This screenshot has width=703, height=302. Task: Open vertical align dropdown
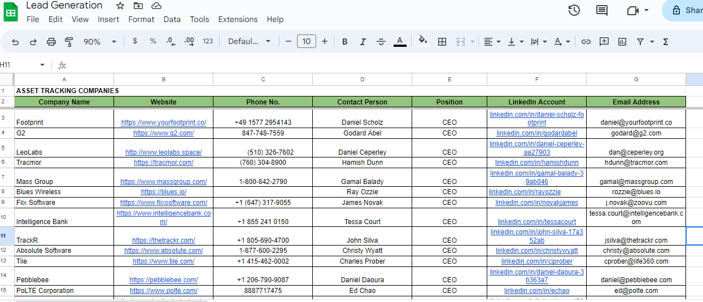tap(516, 42)
